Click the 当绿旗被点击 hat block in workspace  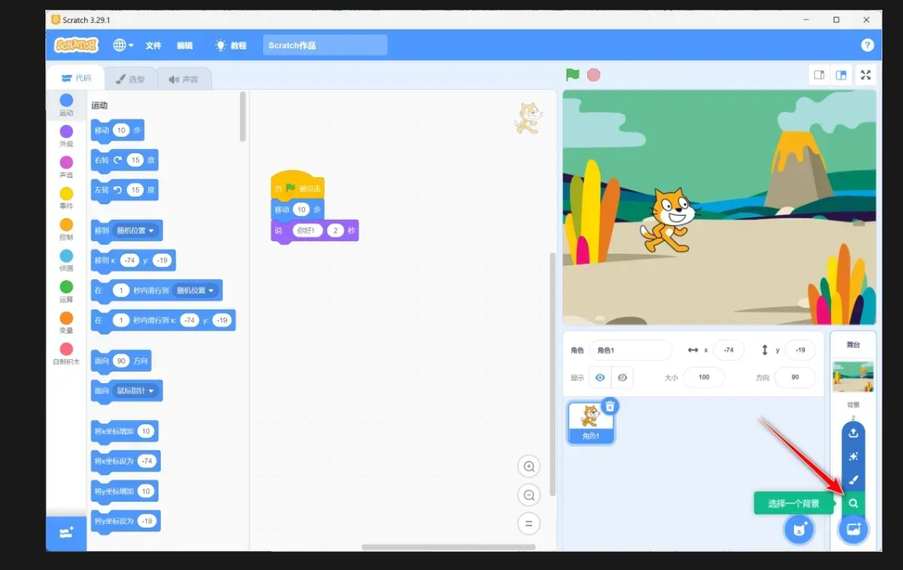(x=297, y=185)
